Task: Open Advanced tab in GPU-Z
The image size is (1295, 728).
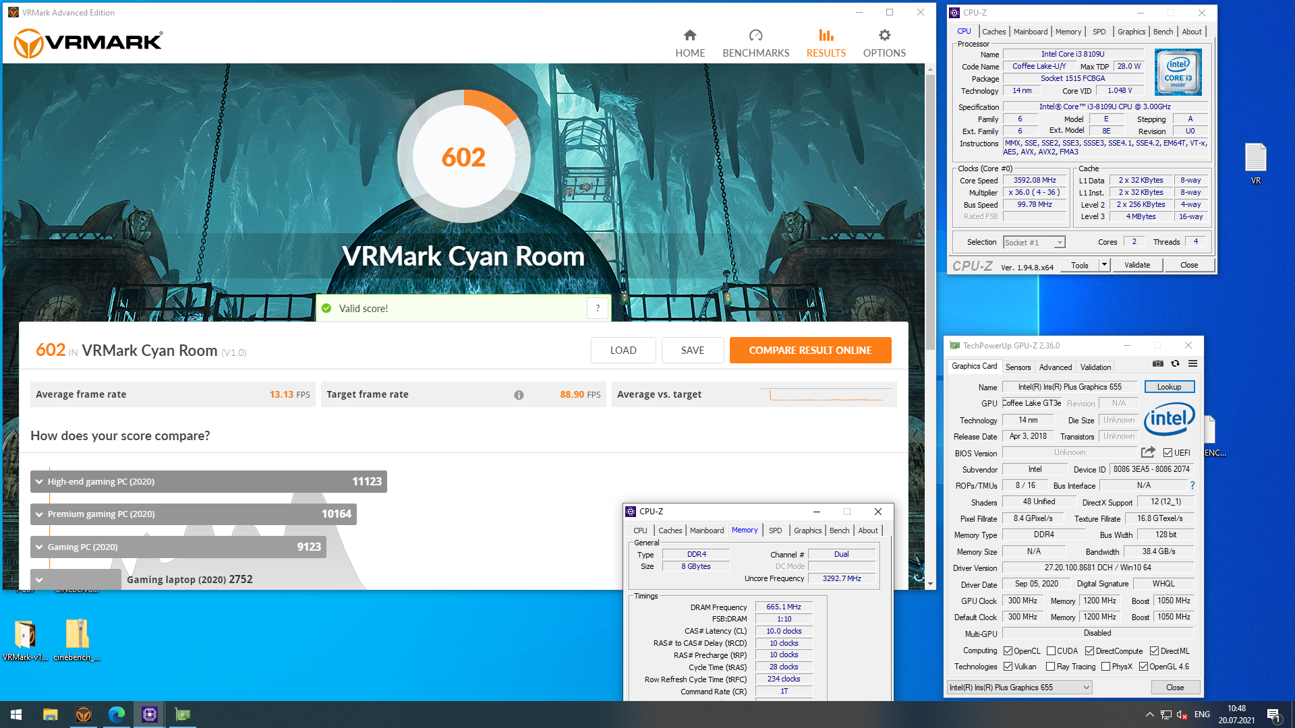Action: (x=1055, y=367)
